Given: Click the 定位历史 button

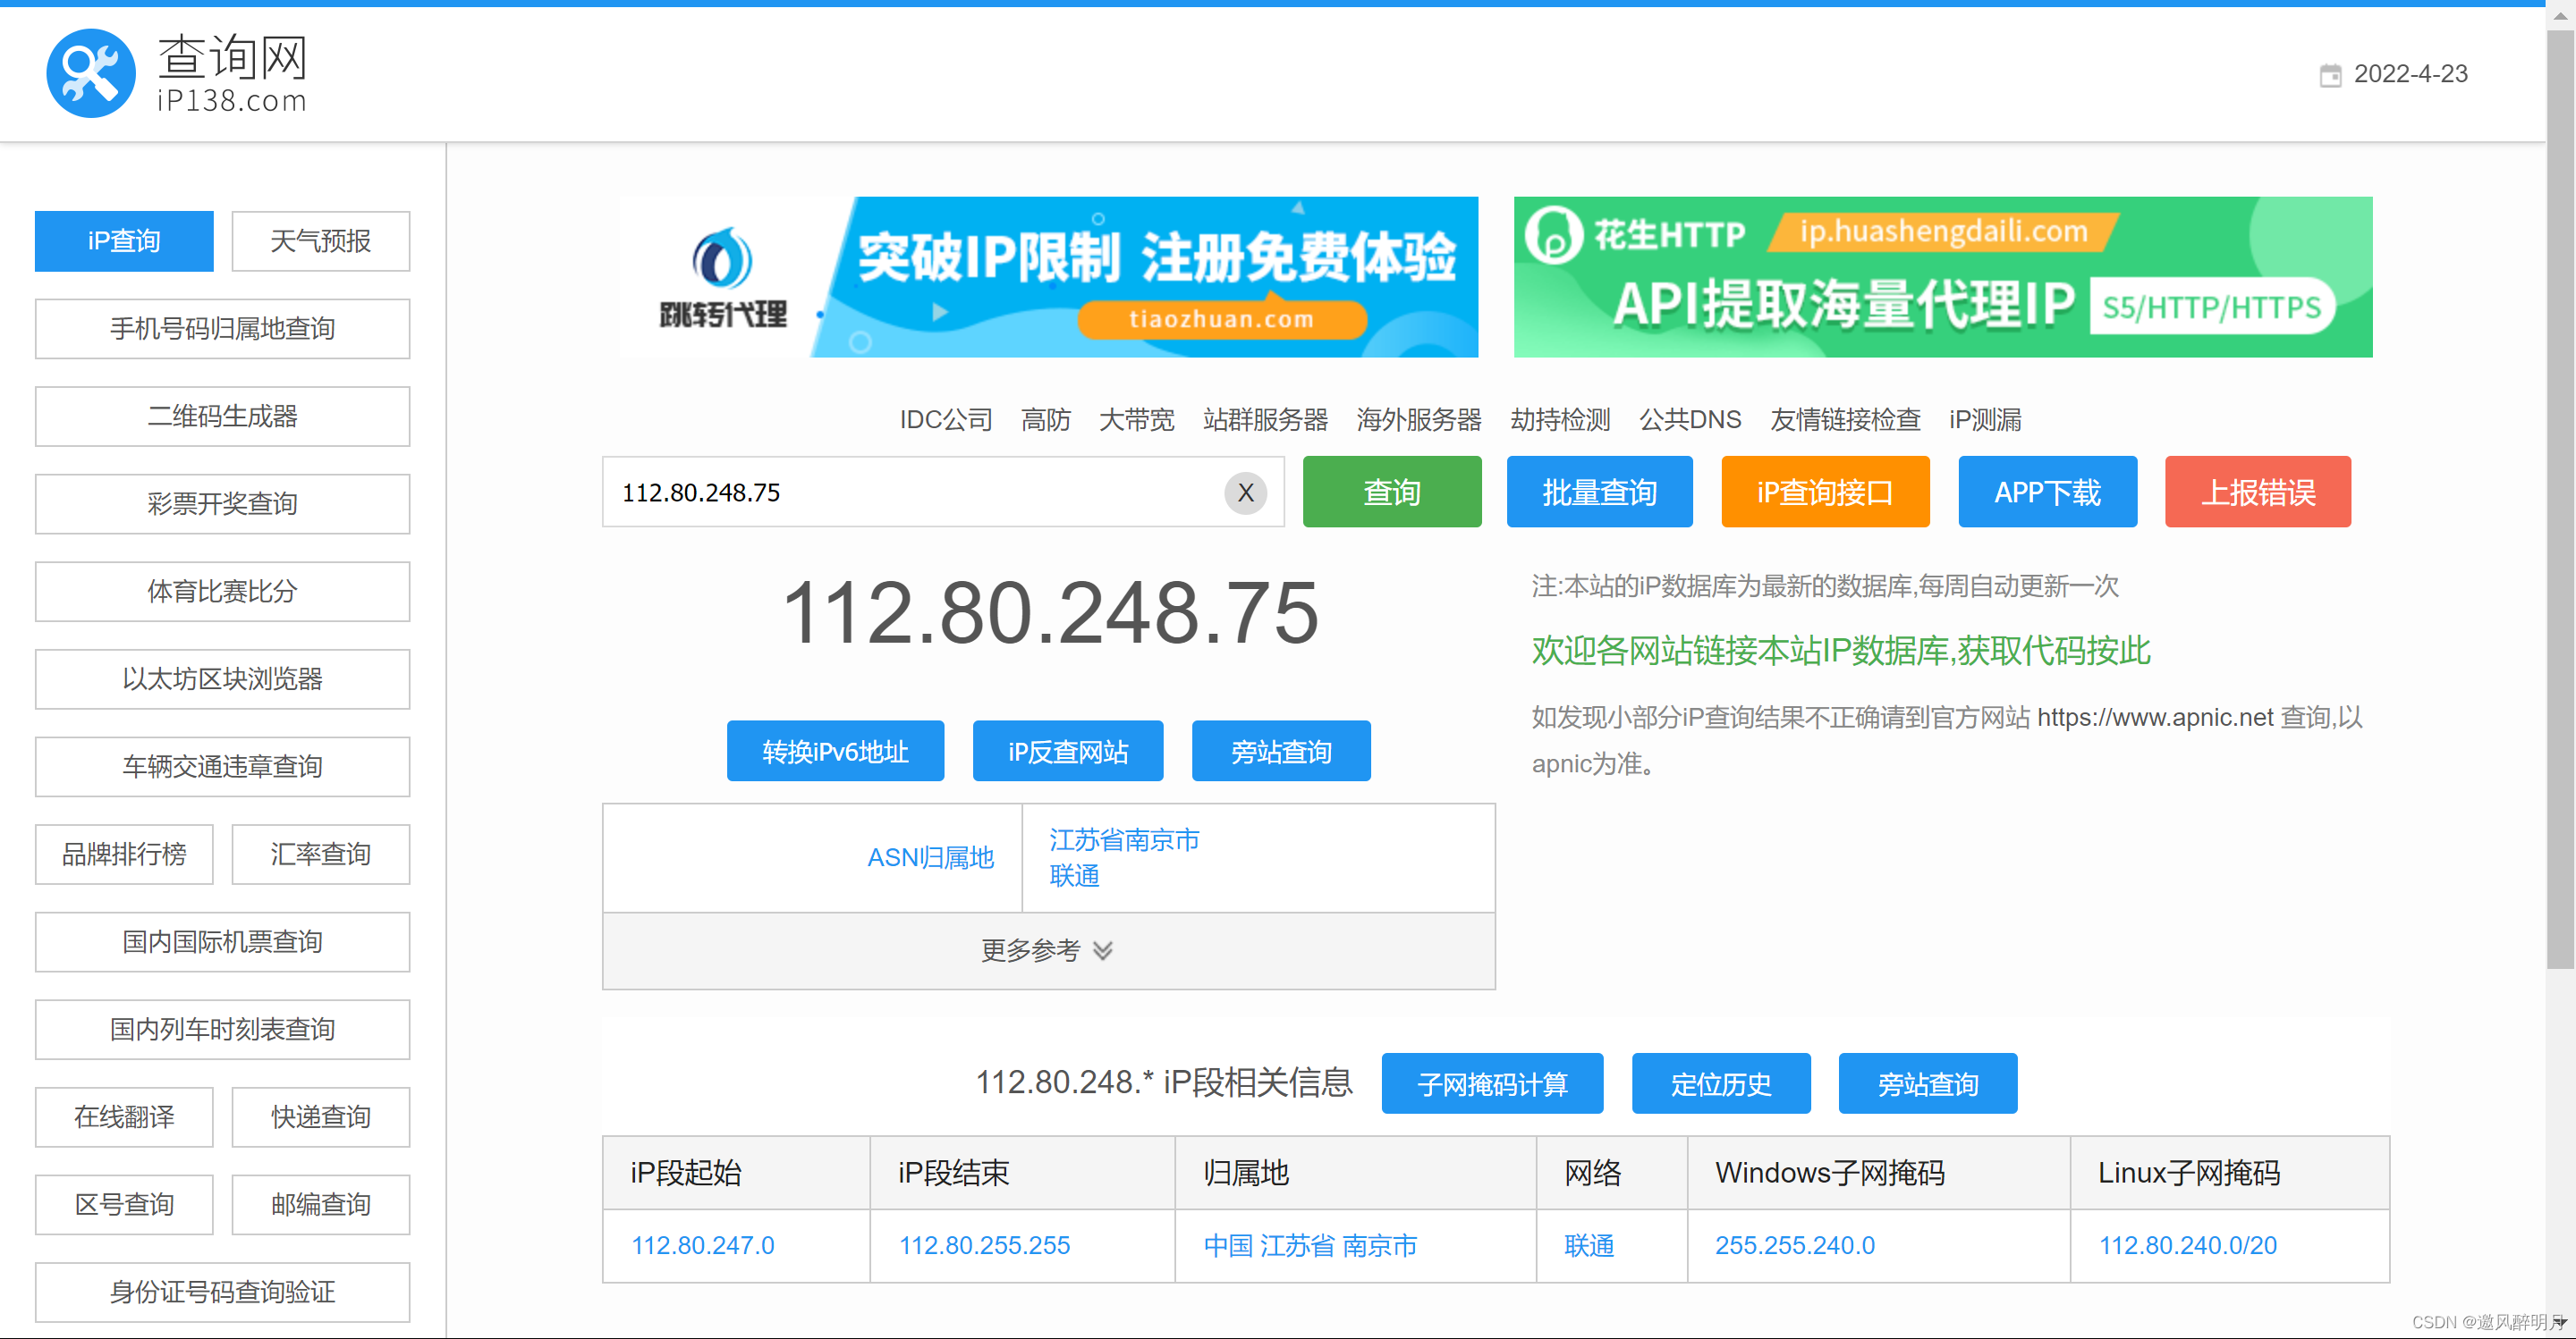Looking at the screenshot, I should [1720, 1084].
